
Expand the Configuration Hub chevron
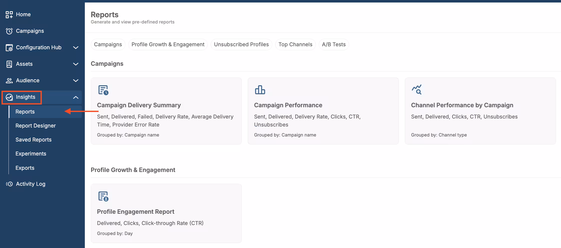[x=76, y=47]
